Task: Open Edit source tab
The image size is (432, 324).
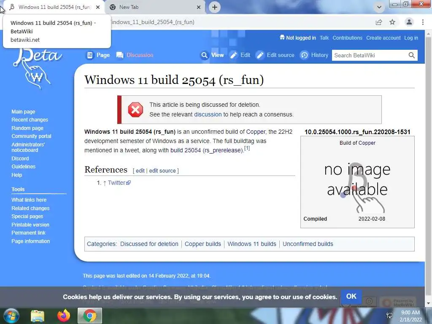Action: point(275,55)
